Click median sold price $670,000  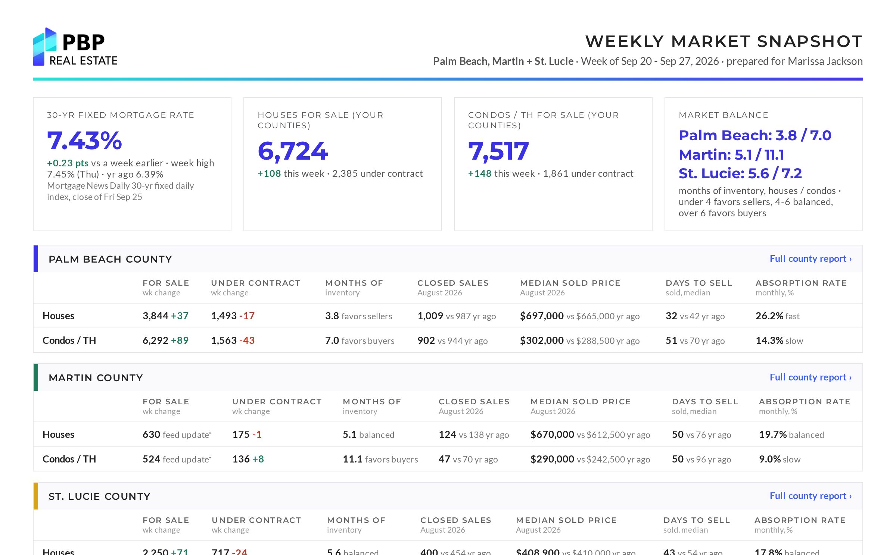552,435
